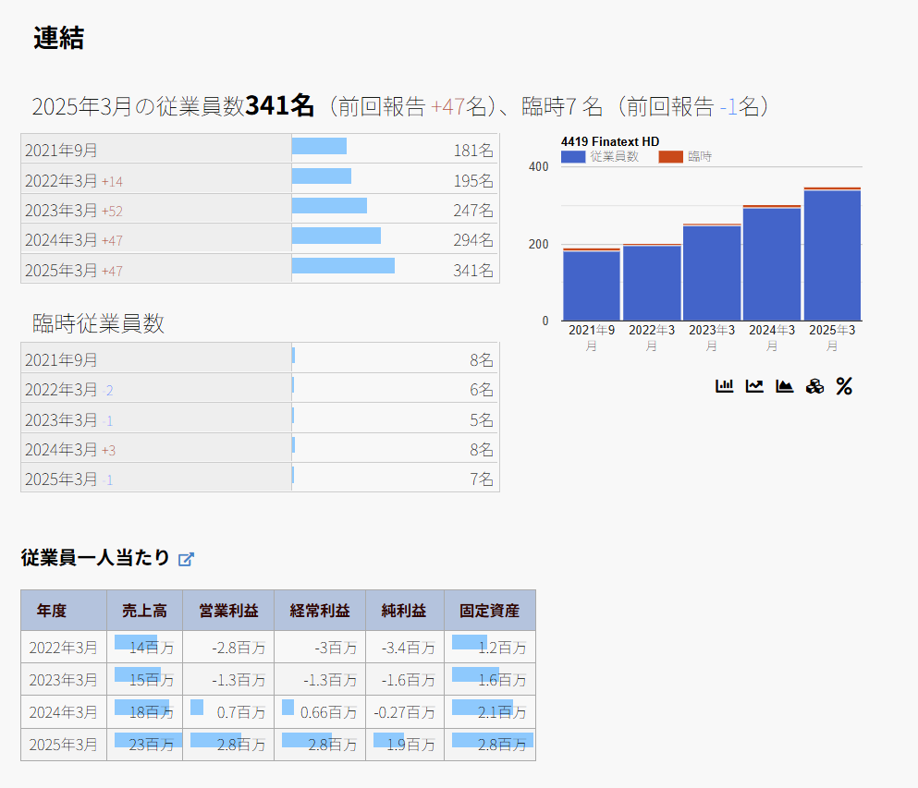
Task: Select the 341名 value in employee table
Action: click(x=473, y=271)
